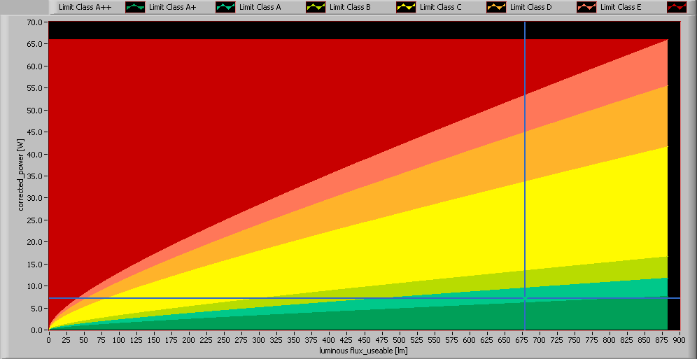
Task: Click the Limit Class A++ plot legend icon
Action: (135, 8)
